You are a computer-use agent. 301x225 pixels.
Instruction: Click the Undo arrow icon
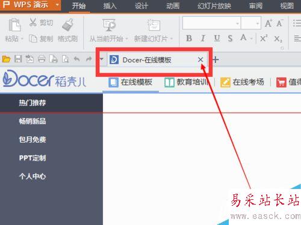(76, 59)
